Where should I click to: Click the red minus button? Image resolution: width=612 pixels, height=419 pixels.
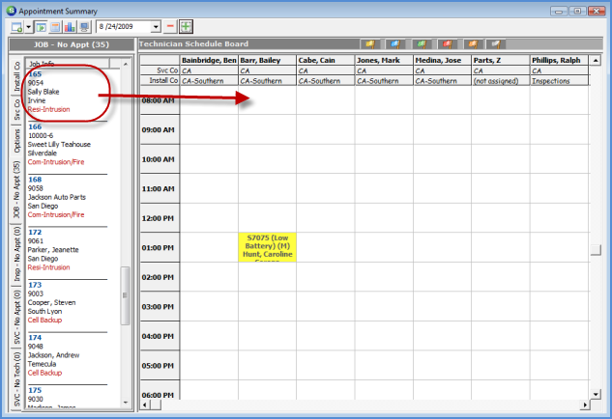coord(170,26)
